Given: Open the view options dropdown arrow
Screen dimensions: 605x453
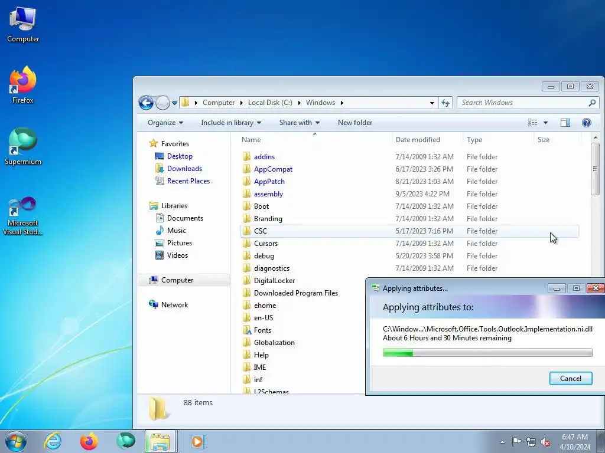Looking at the screenshot, I should (545, 123).
